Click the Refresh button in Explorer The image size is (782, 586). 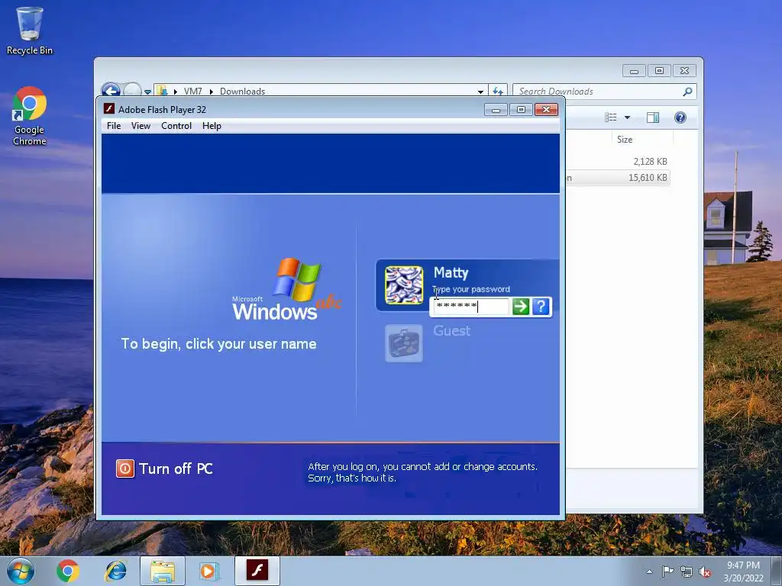(498, 92)
